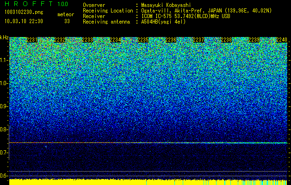Click the HROFFT 1.0.0 title text
This screenshot has width=291, height=185.
click(36, 4)
